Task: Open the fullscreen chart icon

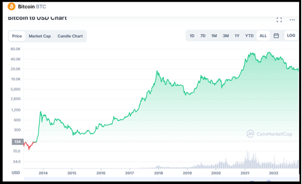Action: coord(279,20)
